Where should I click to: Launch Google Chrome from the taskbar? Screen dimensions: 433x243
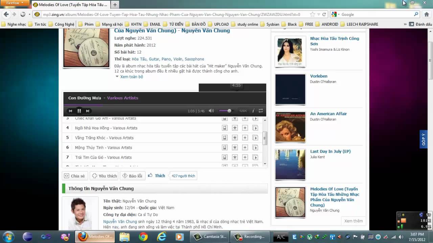coord(143,237)
